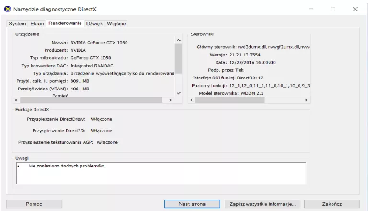This screenshot has height=211, width=368.
Task: Click the Zakończ button
Action: tap(332, 204)
